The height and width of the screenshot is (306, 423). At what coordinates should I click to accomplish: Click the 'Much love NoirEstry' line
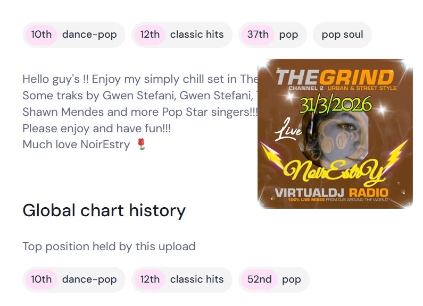click(x=76, y=144)
